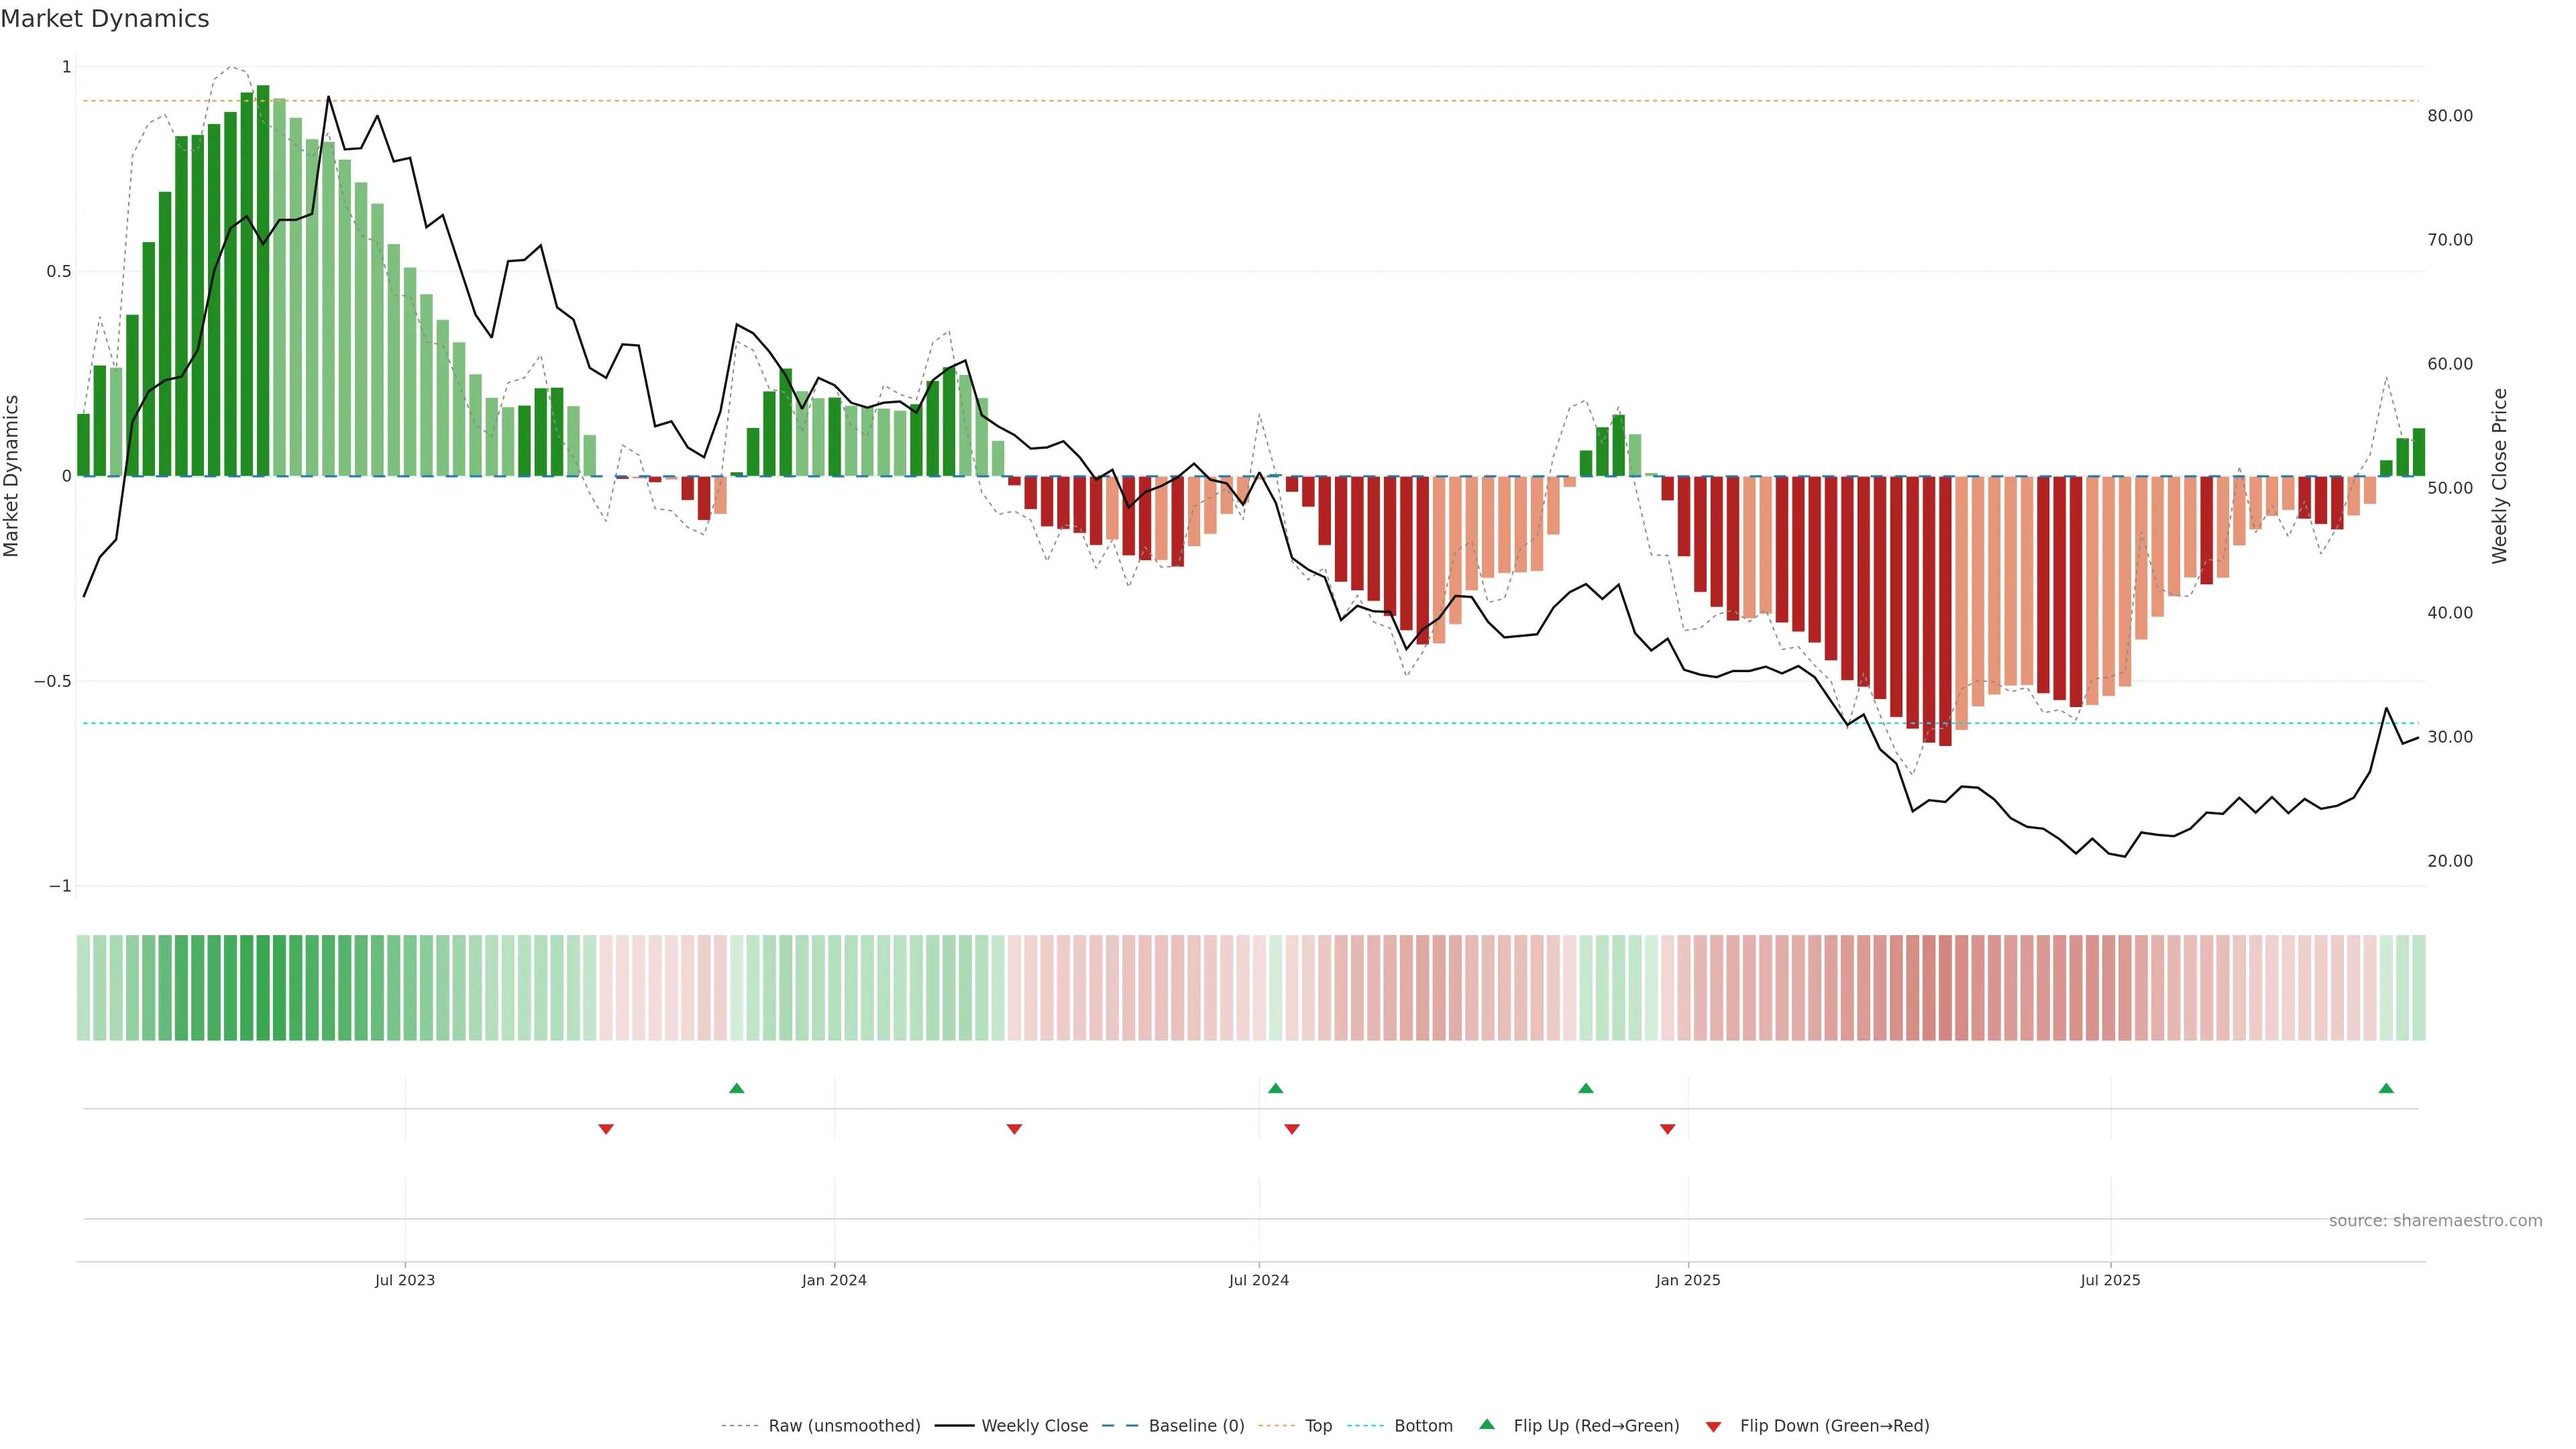This screenshot has width=2576, height=1449.
Task: Click the leftmost red flip-down triangle marker
Action: click(606, 1129)
